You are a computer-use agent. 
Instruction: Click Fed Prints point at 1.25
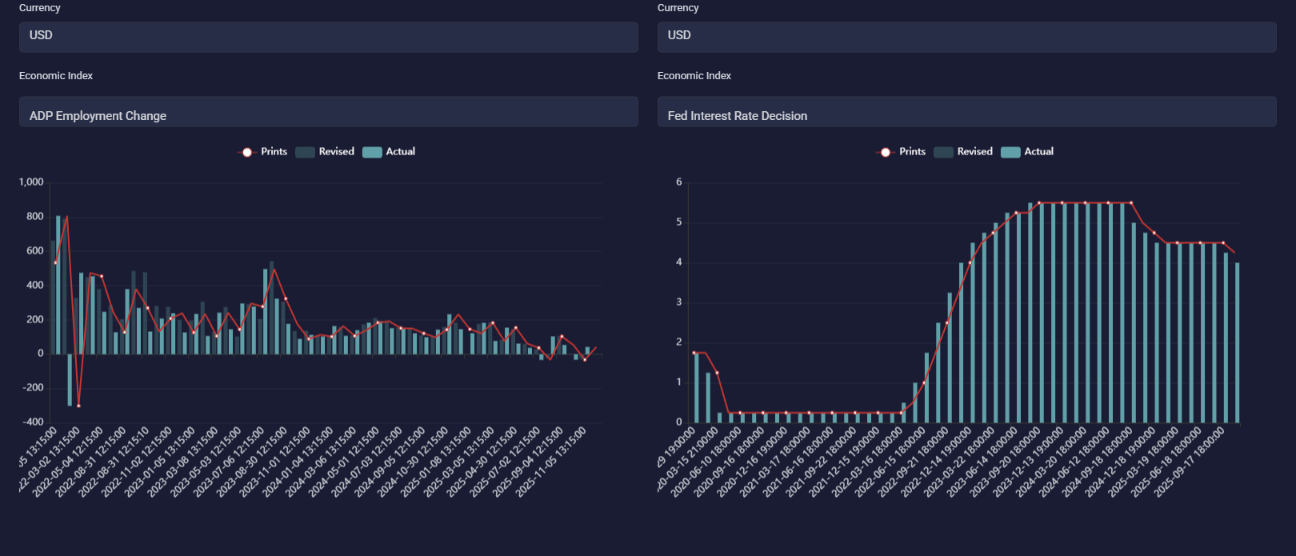click(x=717, y=373)
